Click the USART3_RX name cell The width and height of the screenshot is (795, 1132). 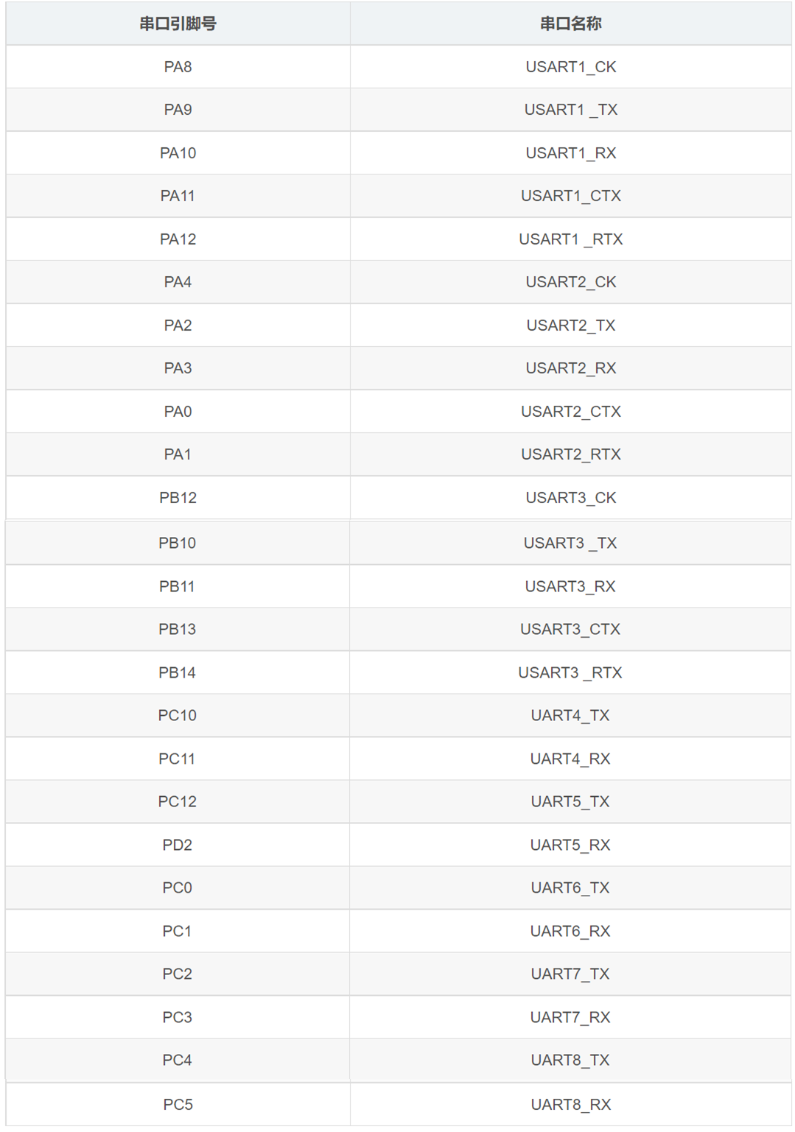(x=570, y=586)
